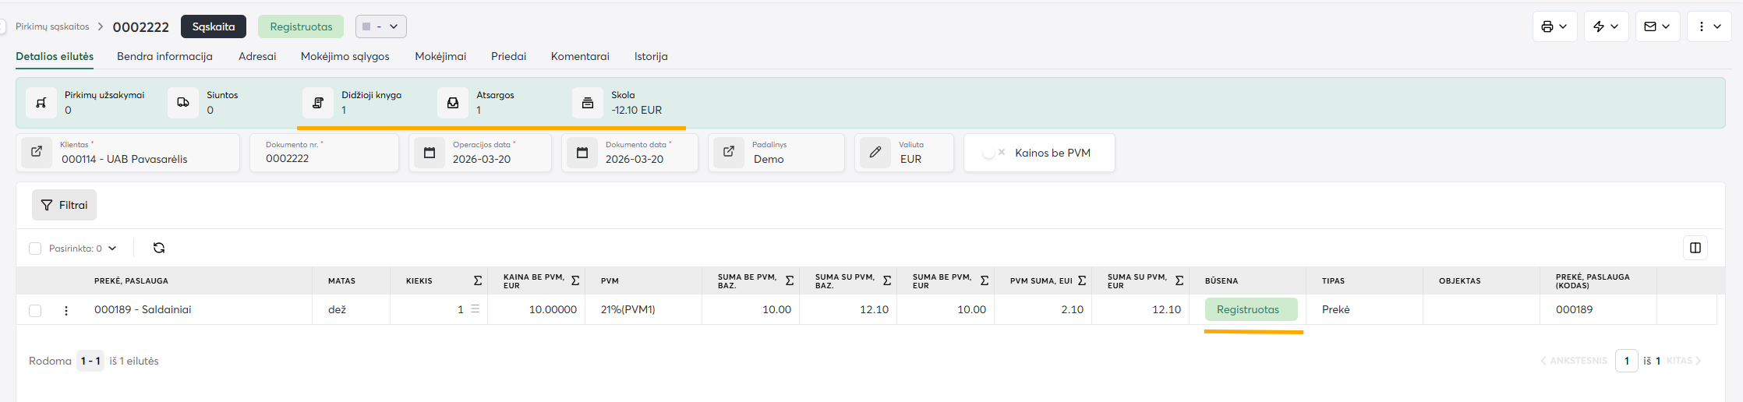Screen dimensions: 1743x402
Task: Click the Siuntos truck icon
Action: coord(183,103)
